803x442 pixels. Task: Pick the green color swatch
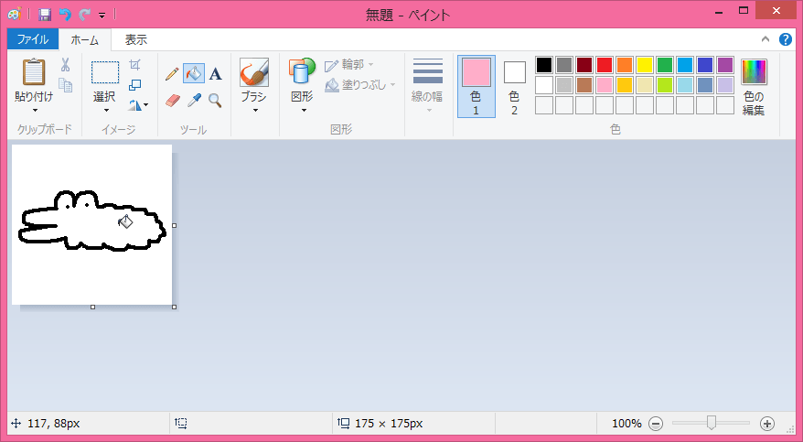click(x=665, y=65)
